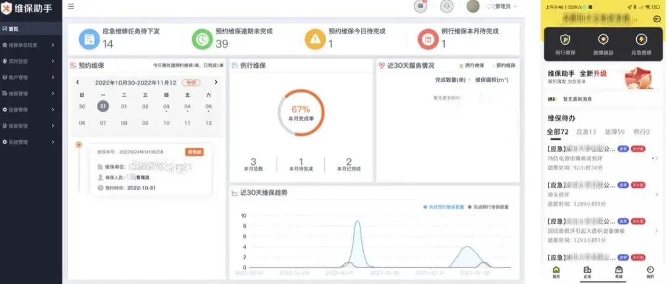Tap the 应急维修 lightning icon
Screen dimensions: 667x284
click(x=640, y=41)
